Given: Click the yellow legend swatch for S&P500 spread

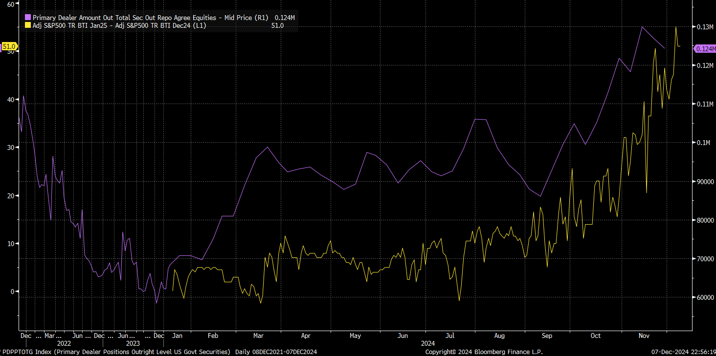Looking at the screenshot, I should (27, 25).
